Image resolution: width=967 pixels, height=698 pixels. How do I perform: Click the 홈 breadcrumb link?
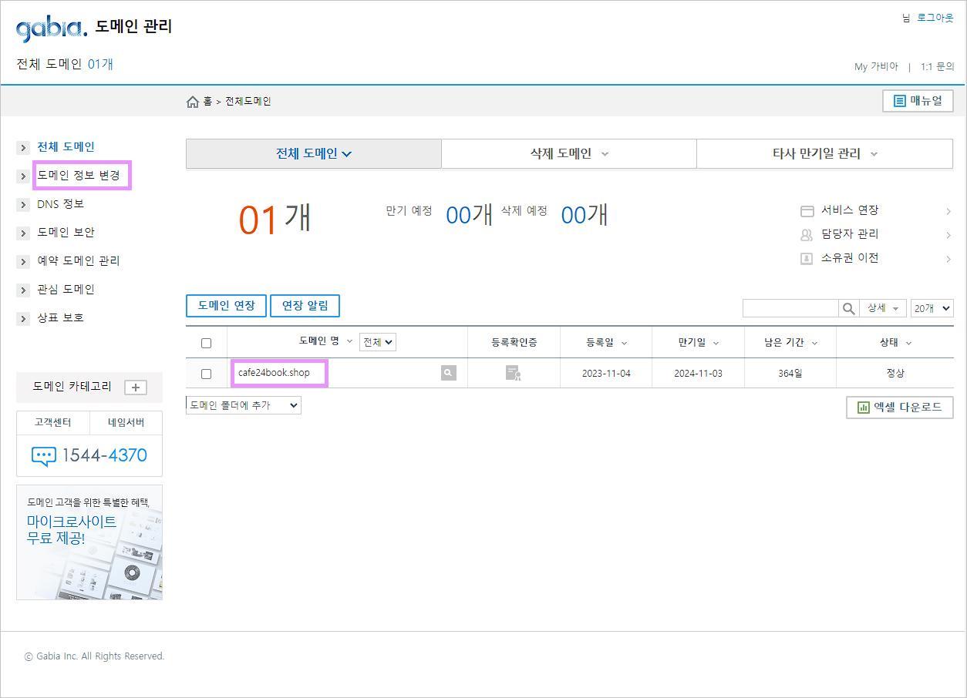click(x=207, y=102)
